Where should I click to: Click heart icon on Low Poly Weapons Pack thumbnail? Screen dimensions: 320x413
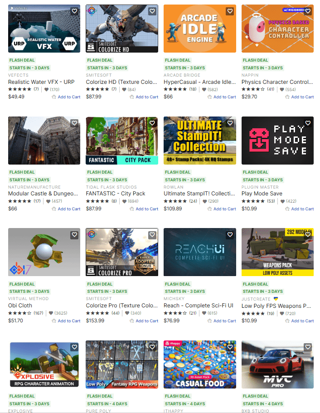[x=308, y=235]
